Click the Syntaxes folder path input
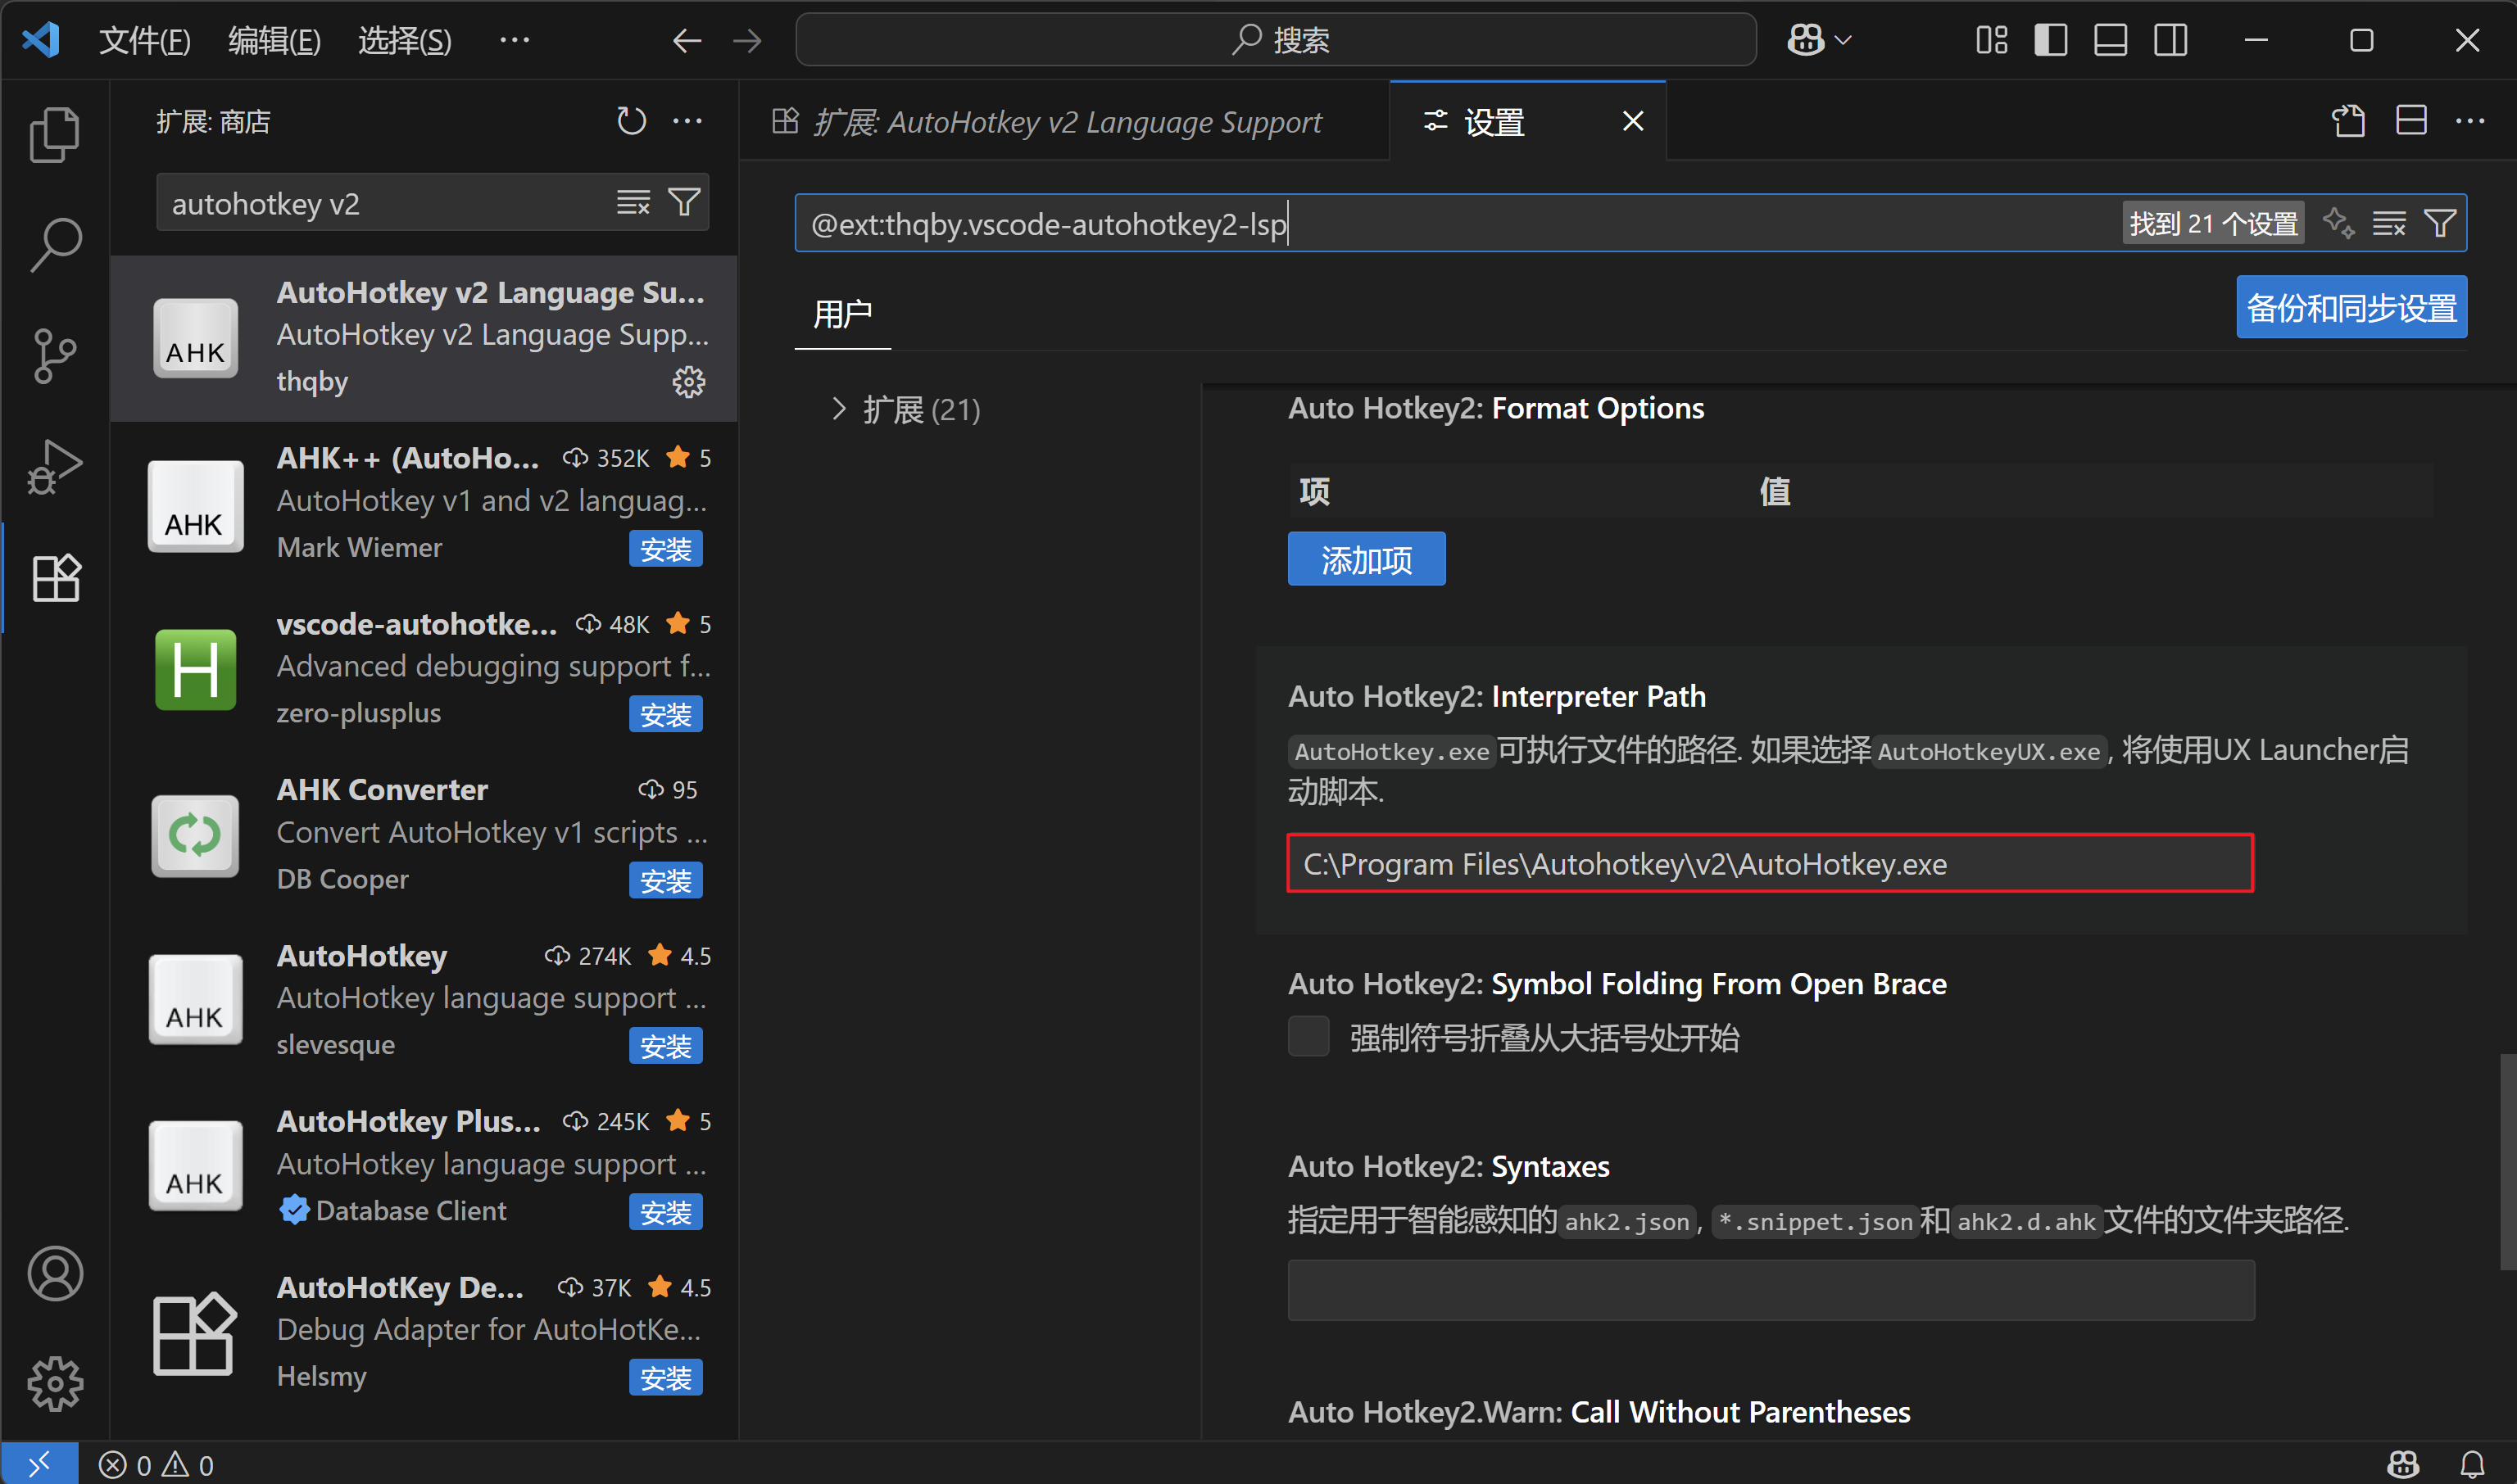The height and width of the screenshot is (1484, 2517). tap(1771, 1290)
